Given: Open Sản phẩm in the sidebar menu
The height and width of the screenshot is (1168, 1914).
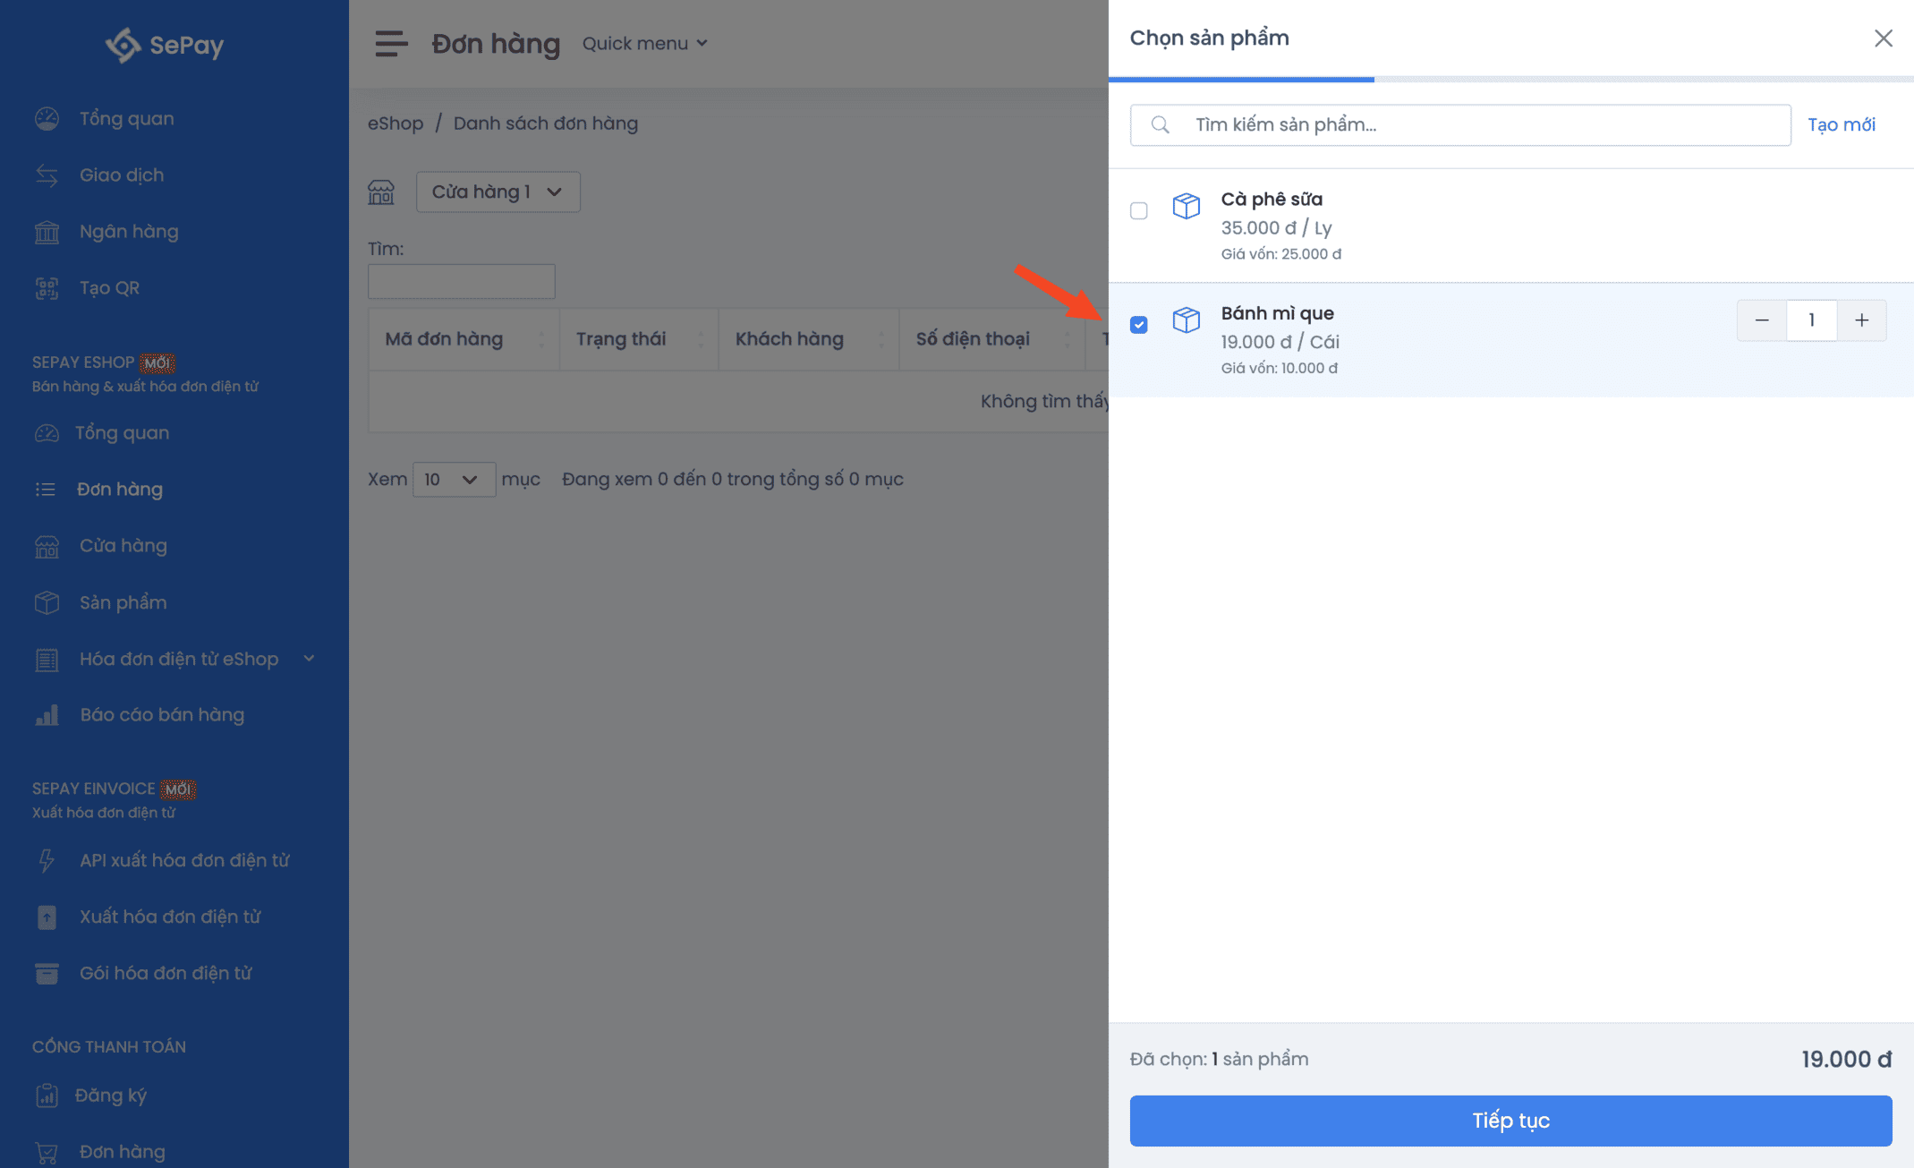Looking at the screenshot, I should tap(123, 602).
